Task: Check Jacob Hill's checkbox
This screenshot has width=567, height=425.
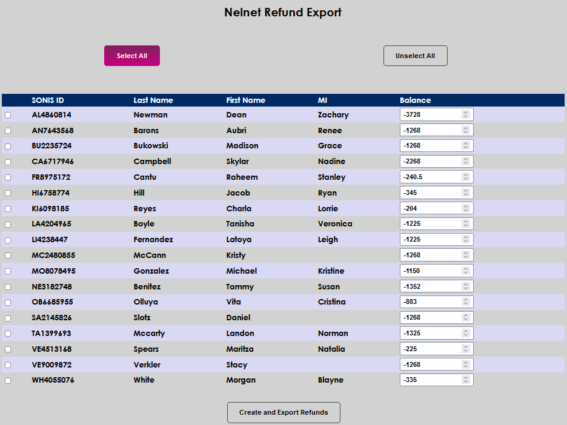Action: [7, 193]
